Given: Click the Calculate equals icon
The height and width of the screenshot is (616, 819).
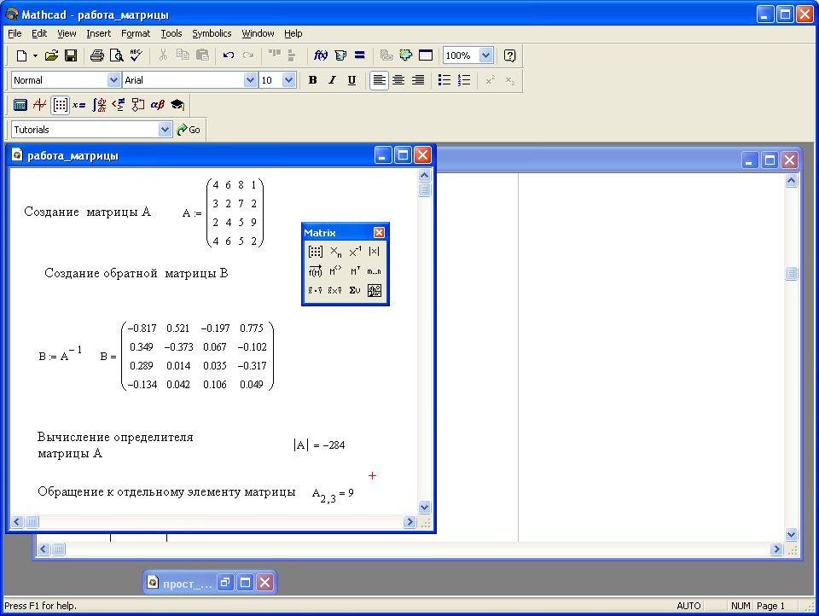Looking at the screenshot, I should (359, 55).
